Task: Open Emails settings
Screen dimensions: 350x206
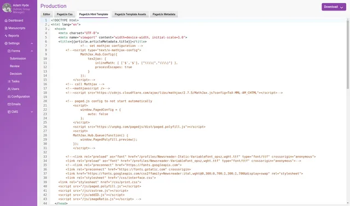Action: point(16,104)
